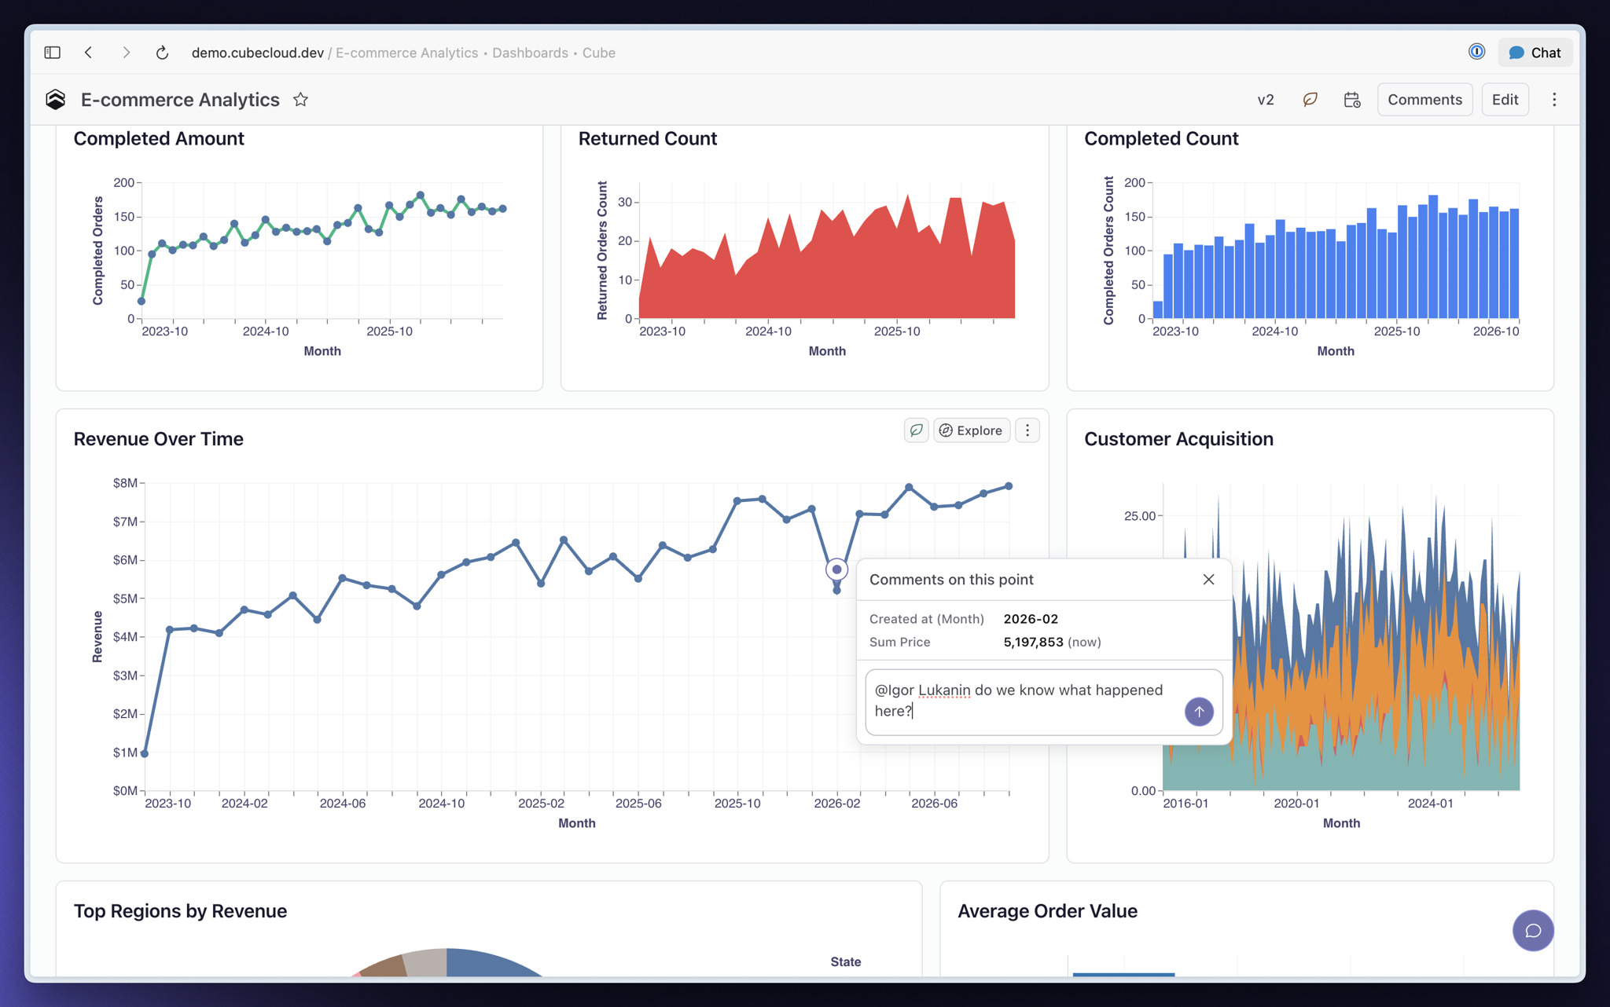This screenshot has width=1610, height=1007.
Task: Click the Average Order Value title
Action: [1047, 911]
